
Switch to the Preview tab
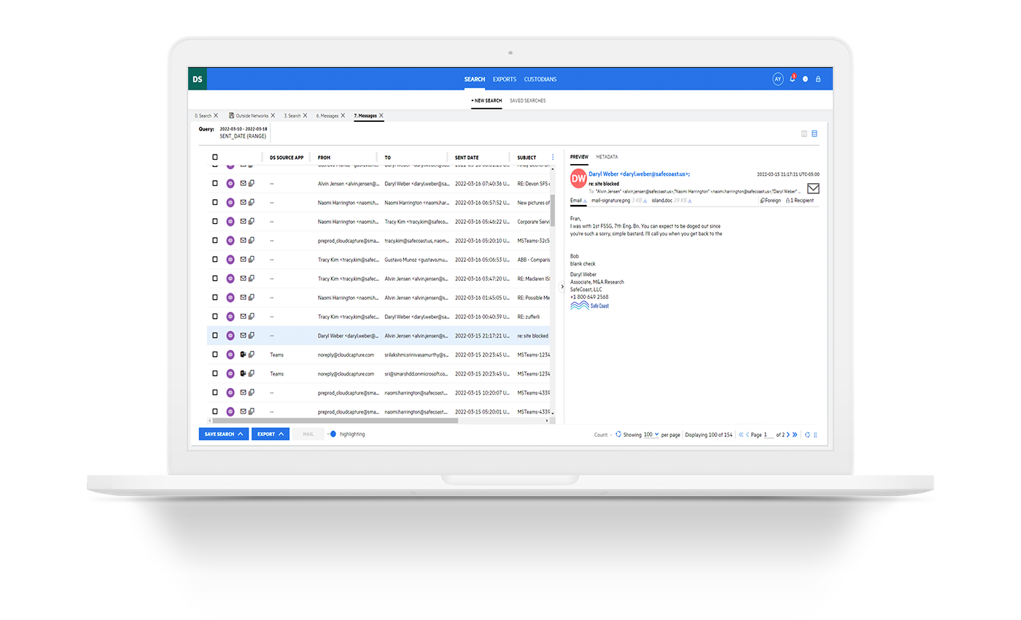tap(579, 157)
